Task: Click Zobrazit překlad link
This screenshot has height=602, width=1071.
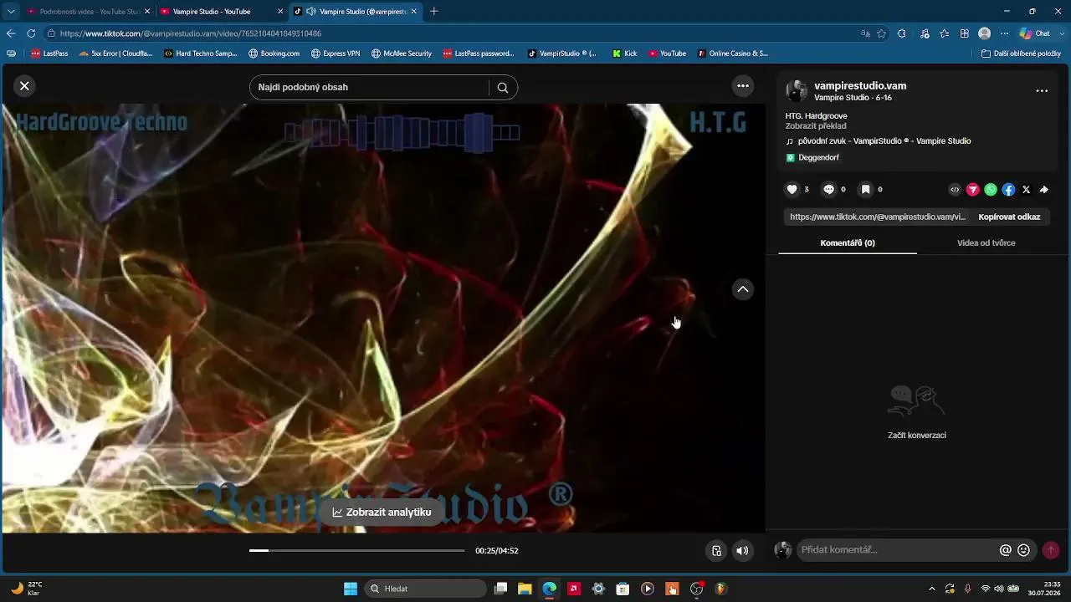Action: 815,126
